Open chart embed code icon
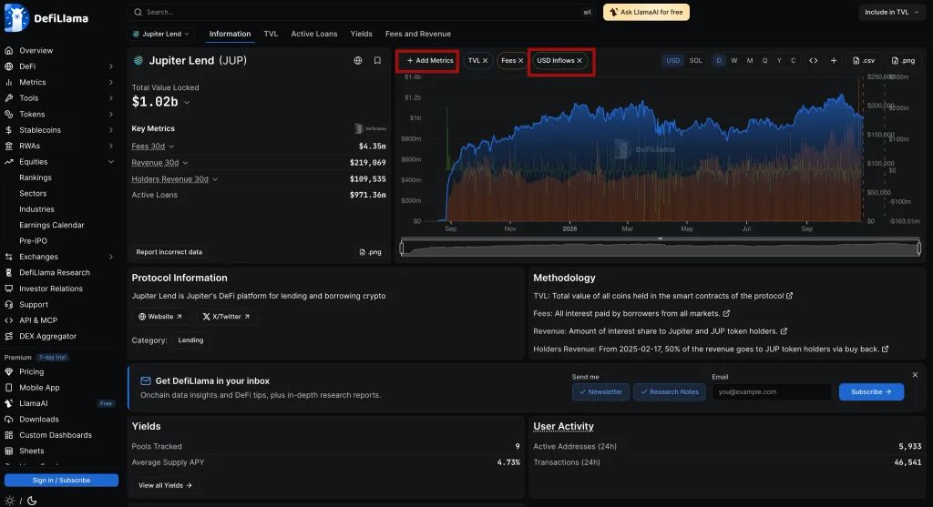Viewport: 933px width, 507px height. tap(814, 61)
